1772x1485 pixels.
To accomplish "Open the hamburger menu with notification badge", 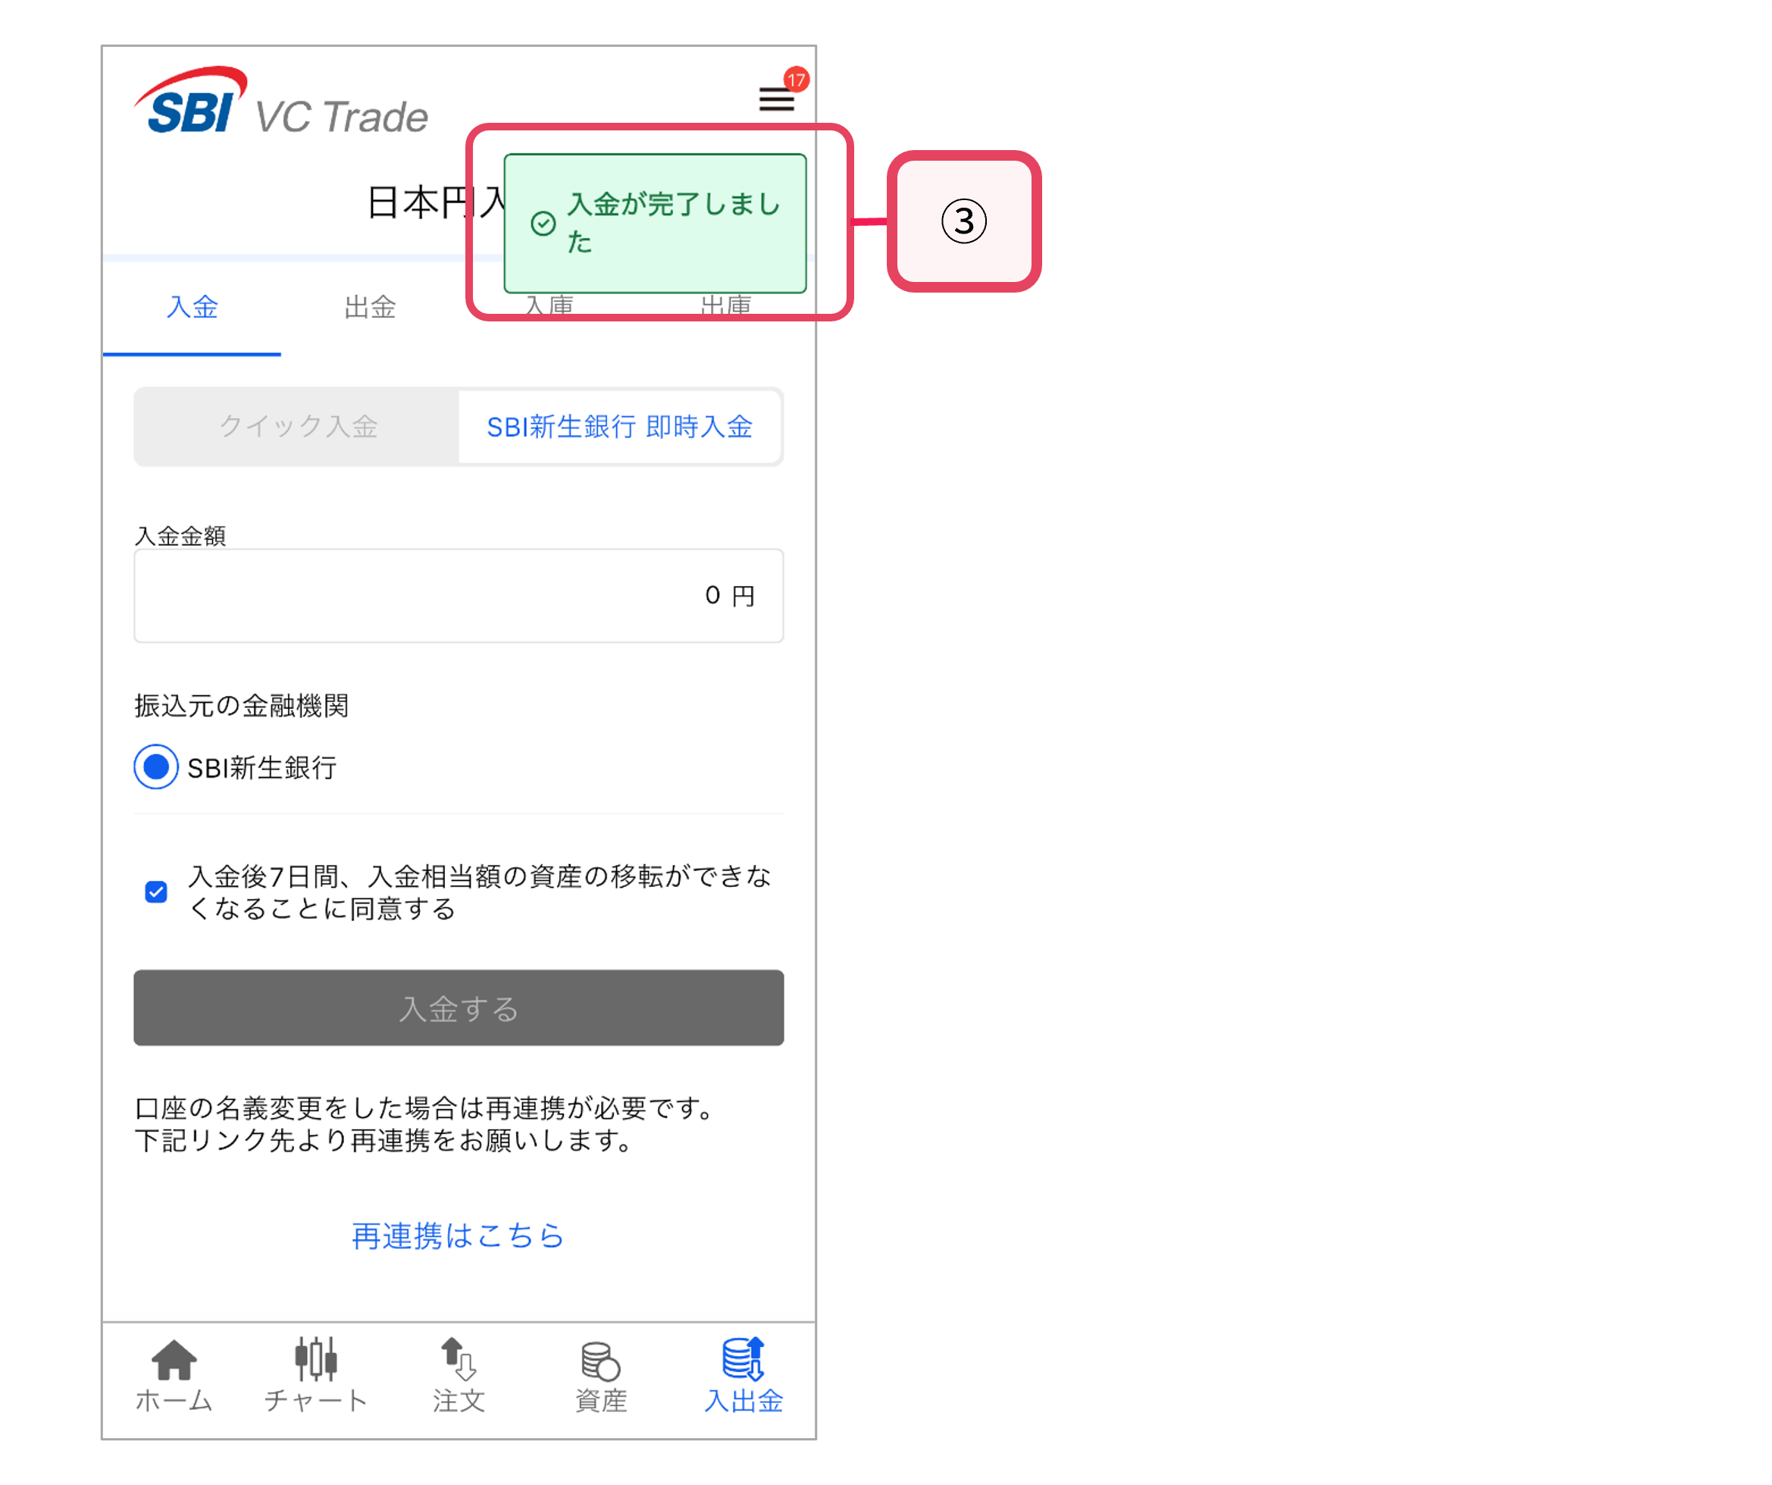I will (x=777, y=99).
